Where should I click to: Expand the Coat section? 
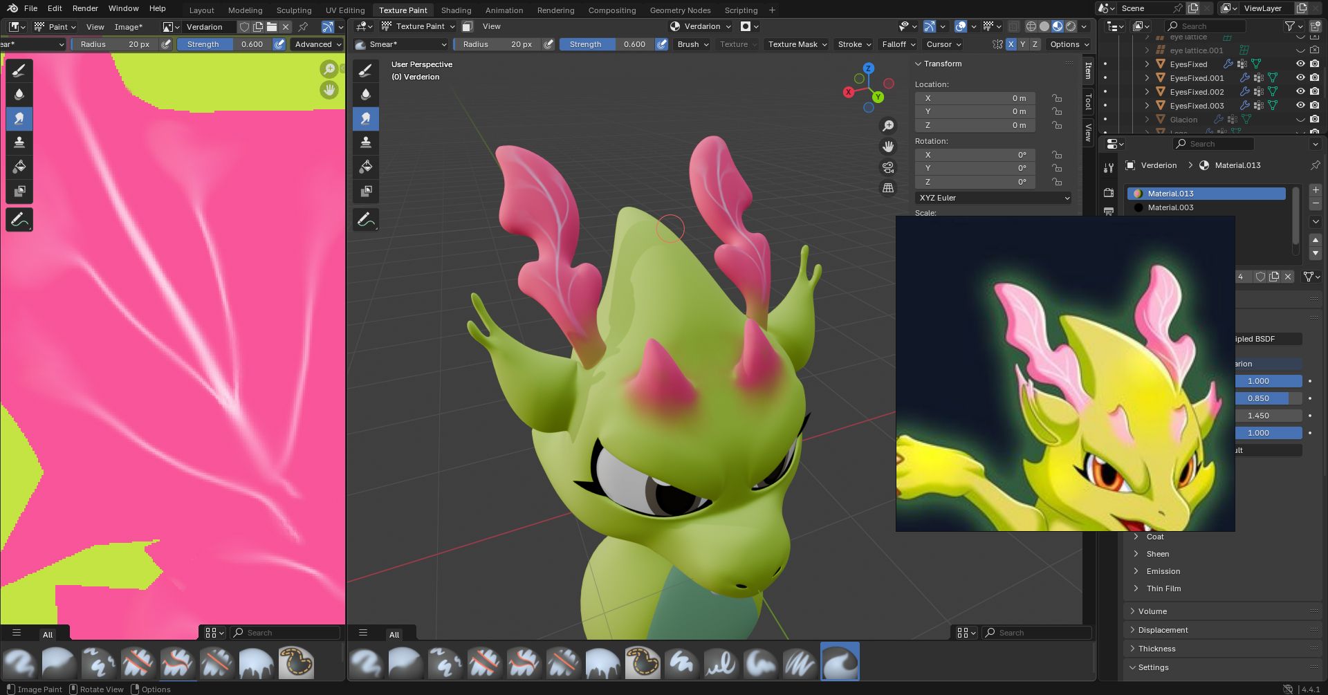click(1154, 537)
